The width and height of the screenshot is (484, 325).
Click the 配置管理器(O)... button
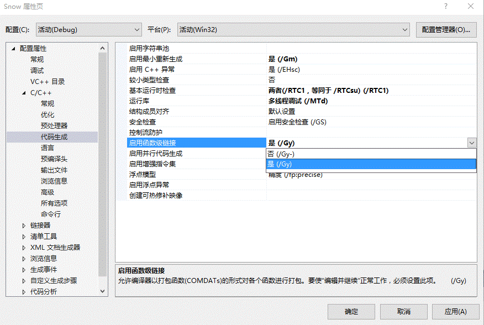pyautogui.click(x=446, y=30)
